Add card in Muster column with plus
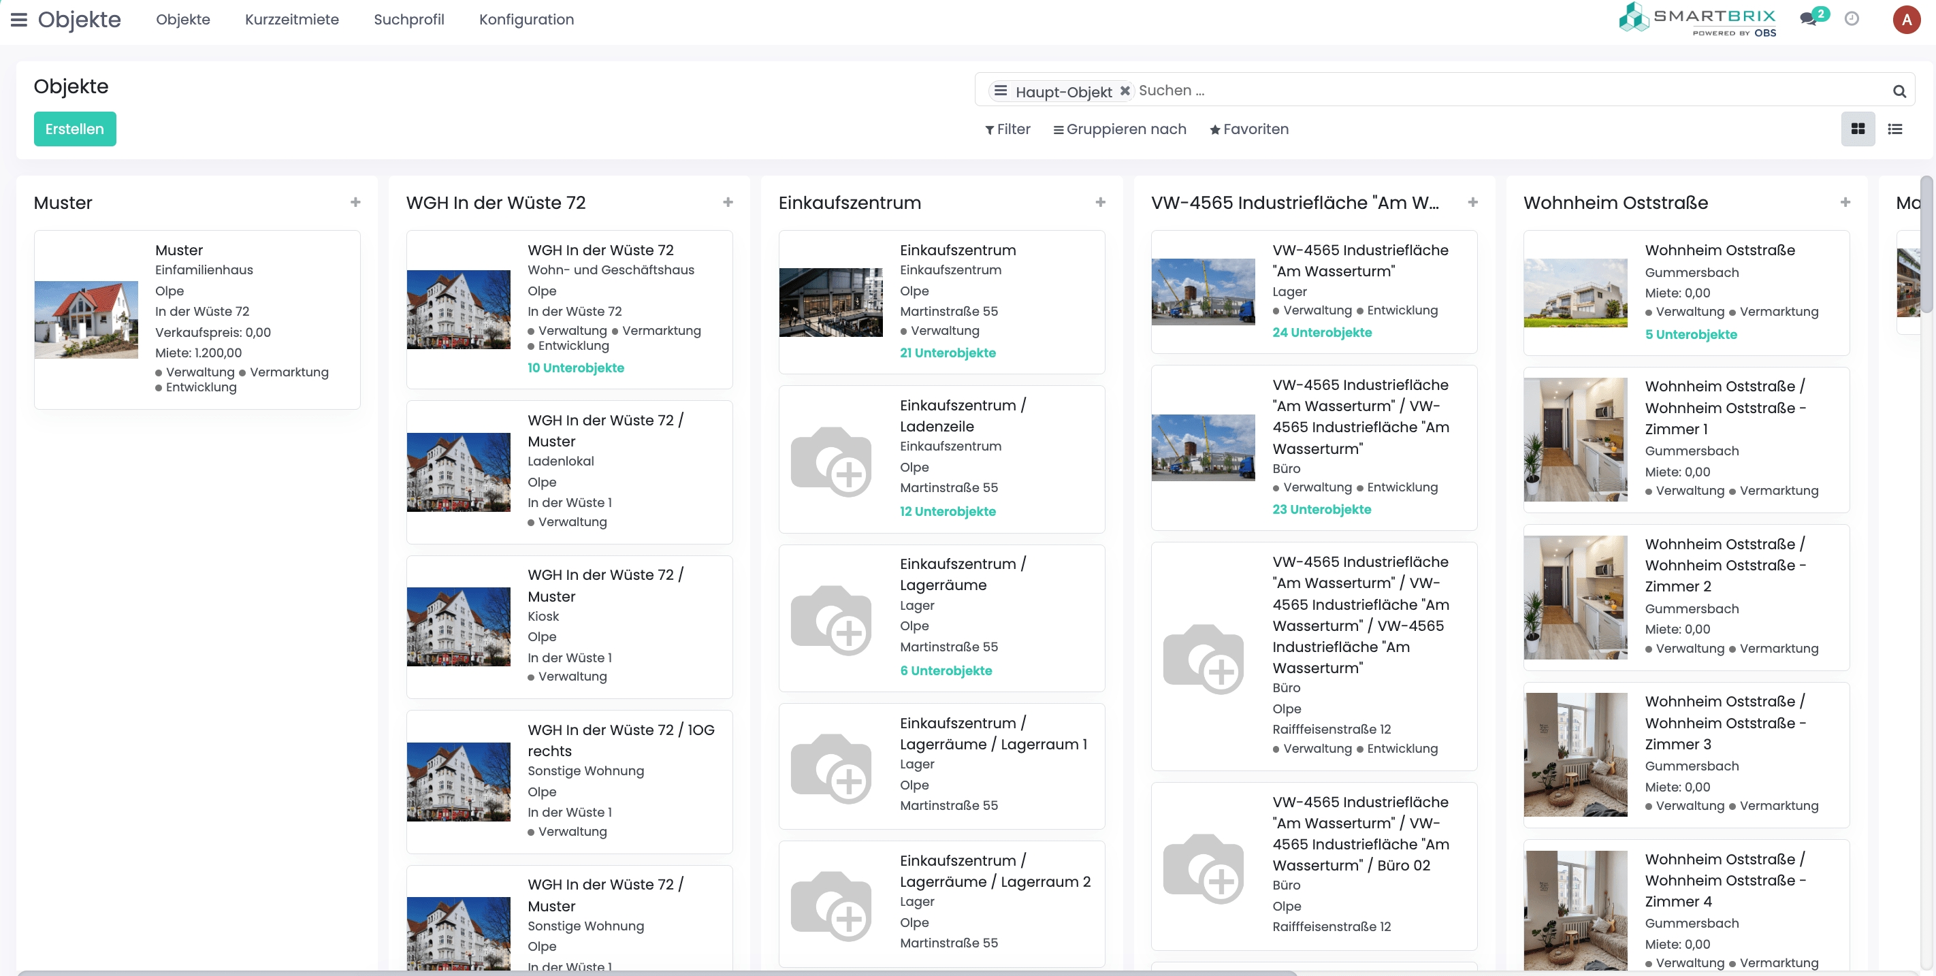 click(355, 202)
